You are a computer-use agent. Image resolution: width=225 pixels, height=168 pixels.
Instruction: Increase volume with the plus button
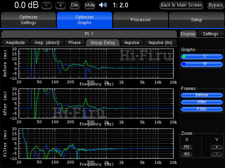[x=60, y=5]
